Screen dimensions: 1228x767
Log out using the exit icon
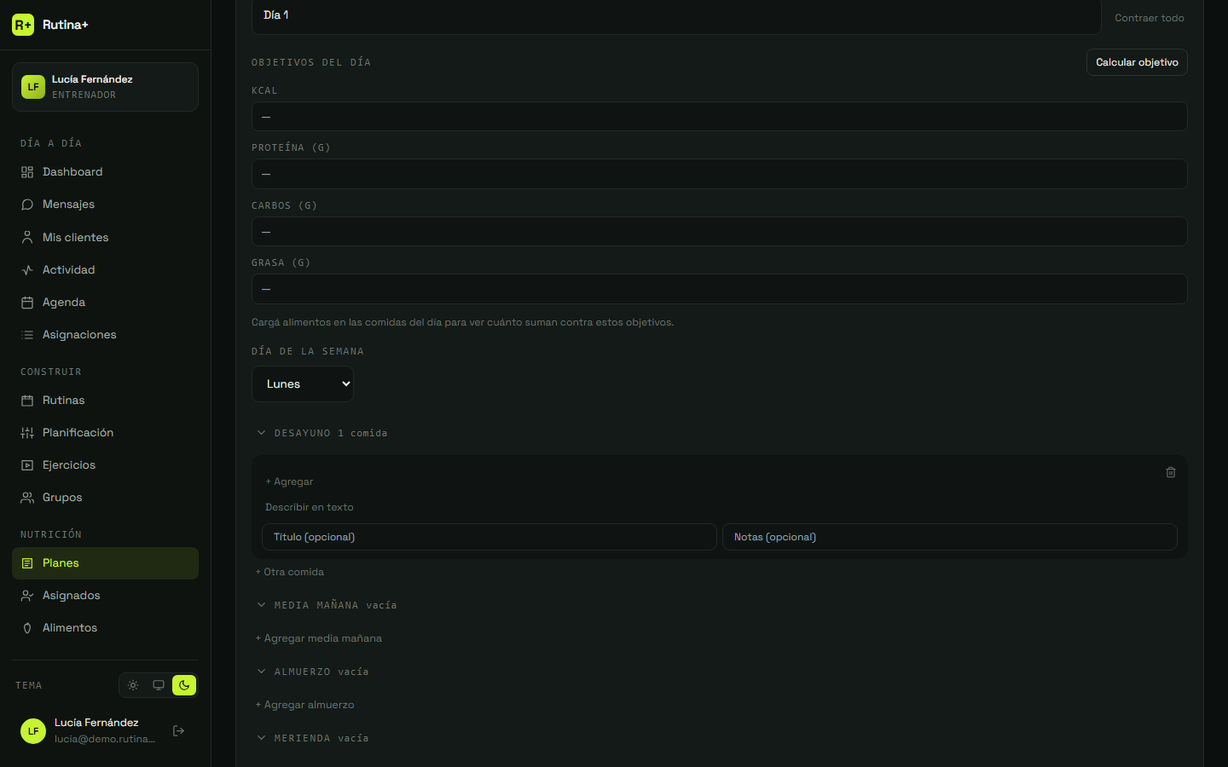tap(178, 730)
